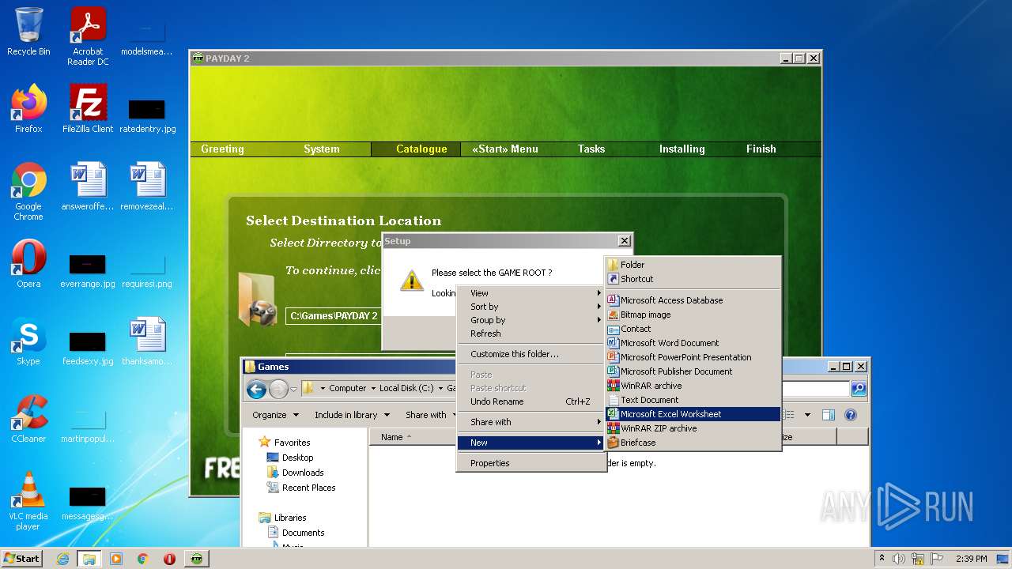The height and width of the screenshot is (569, 1012).
Task: Open CCleaner desktop shortcut
Action: pyautogui.click(x=28, y=419)
